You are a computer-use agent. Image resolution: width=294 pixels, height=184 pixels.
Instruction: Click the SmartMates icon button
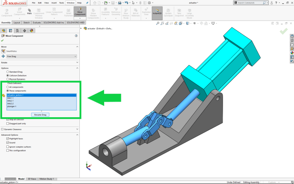coord(3,51)
